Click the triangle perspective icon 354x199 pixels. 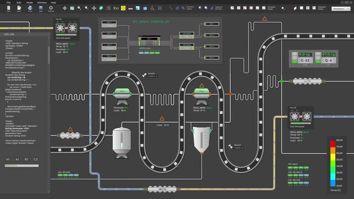coord(152,8)
